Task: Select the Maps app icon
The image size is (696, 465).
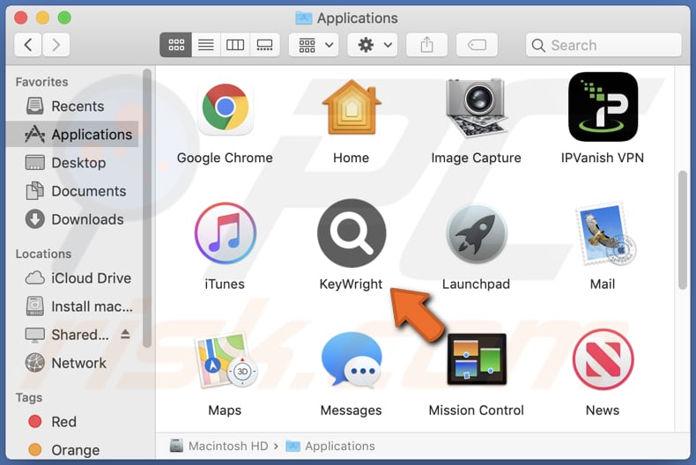Action: pyautogui.click(x=226, y=360)
